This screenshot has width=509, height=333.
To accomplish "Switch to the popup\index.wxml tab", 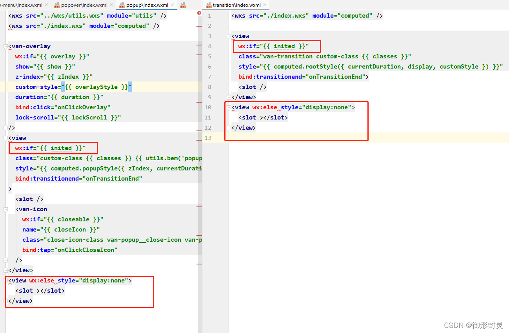I will click(147, 5).
